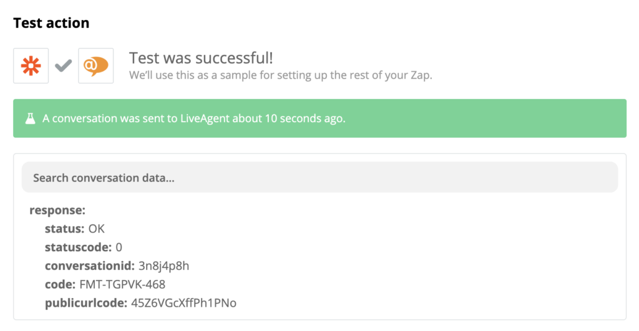This screenshot has height=331, width=639.
Task: Click the Test was successful message
Action: (201, 59)
